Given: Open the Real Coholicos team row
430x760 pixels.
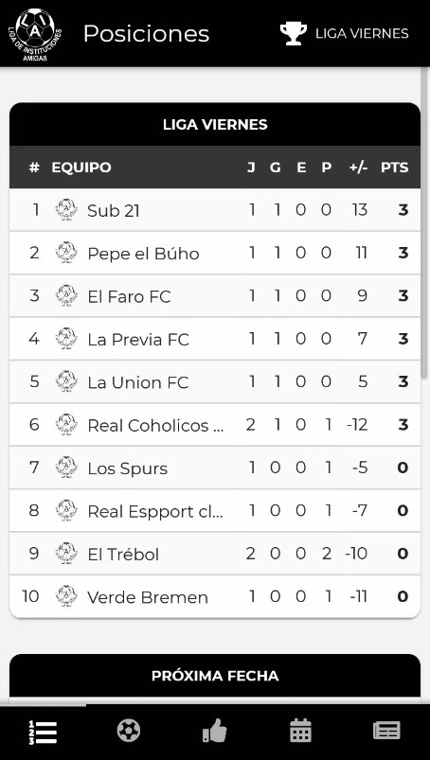Looking at the screenshot, I should click(215, 425).
